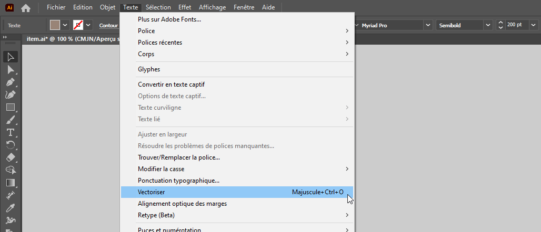Screen dimensions: 541x232
Task: Click the stroke none swatch
Action: point(78,25)
